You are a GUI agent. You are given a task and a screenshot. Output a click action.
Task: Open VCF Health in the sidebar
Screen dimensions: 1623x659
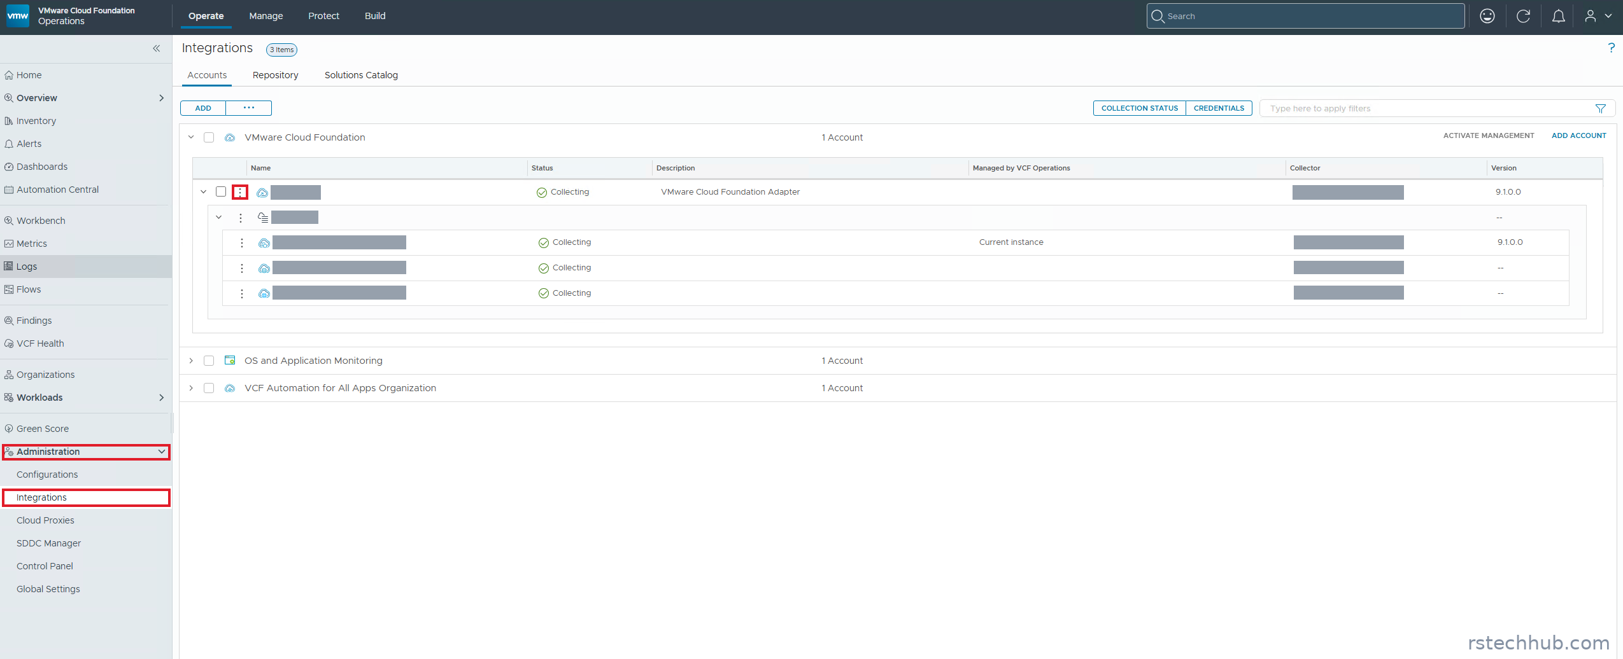click(x=86, y=343)
